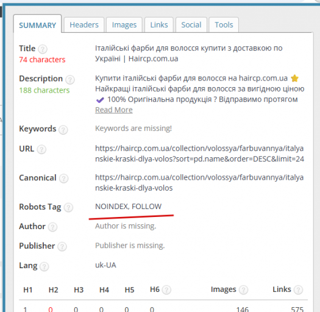Click the help icon next to Description
Image resolution: width=320 pixels, height=312 pixels.
[x=70, y=80]
